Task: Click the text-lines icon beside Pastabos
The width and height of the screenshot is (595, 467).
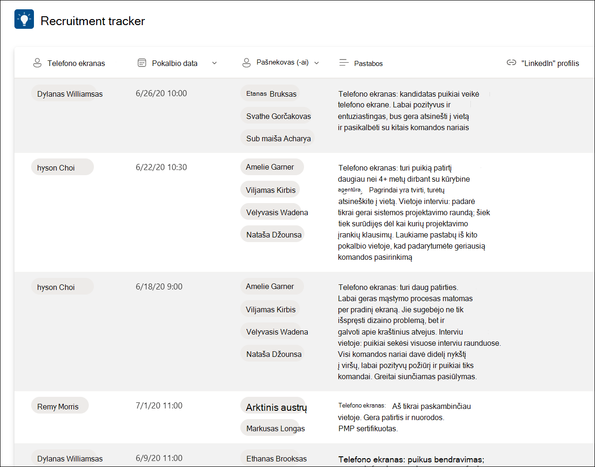Action: 344,63
